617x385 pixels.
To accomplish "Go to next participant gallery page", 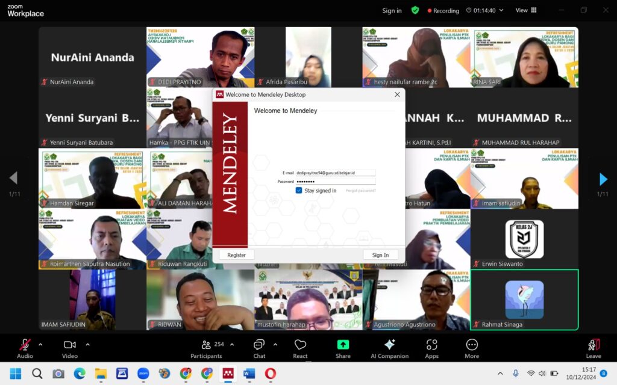I will point(603,179).
